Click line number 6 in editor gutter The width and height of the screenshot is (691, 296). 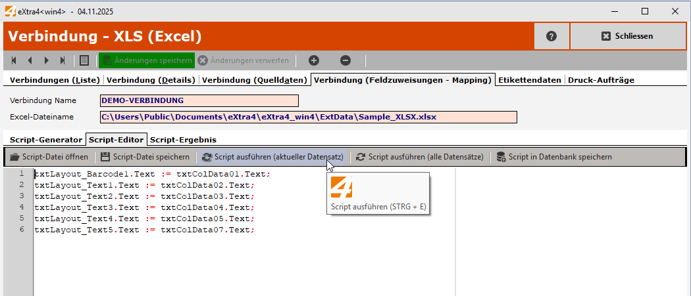click(x=22, y=229)
